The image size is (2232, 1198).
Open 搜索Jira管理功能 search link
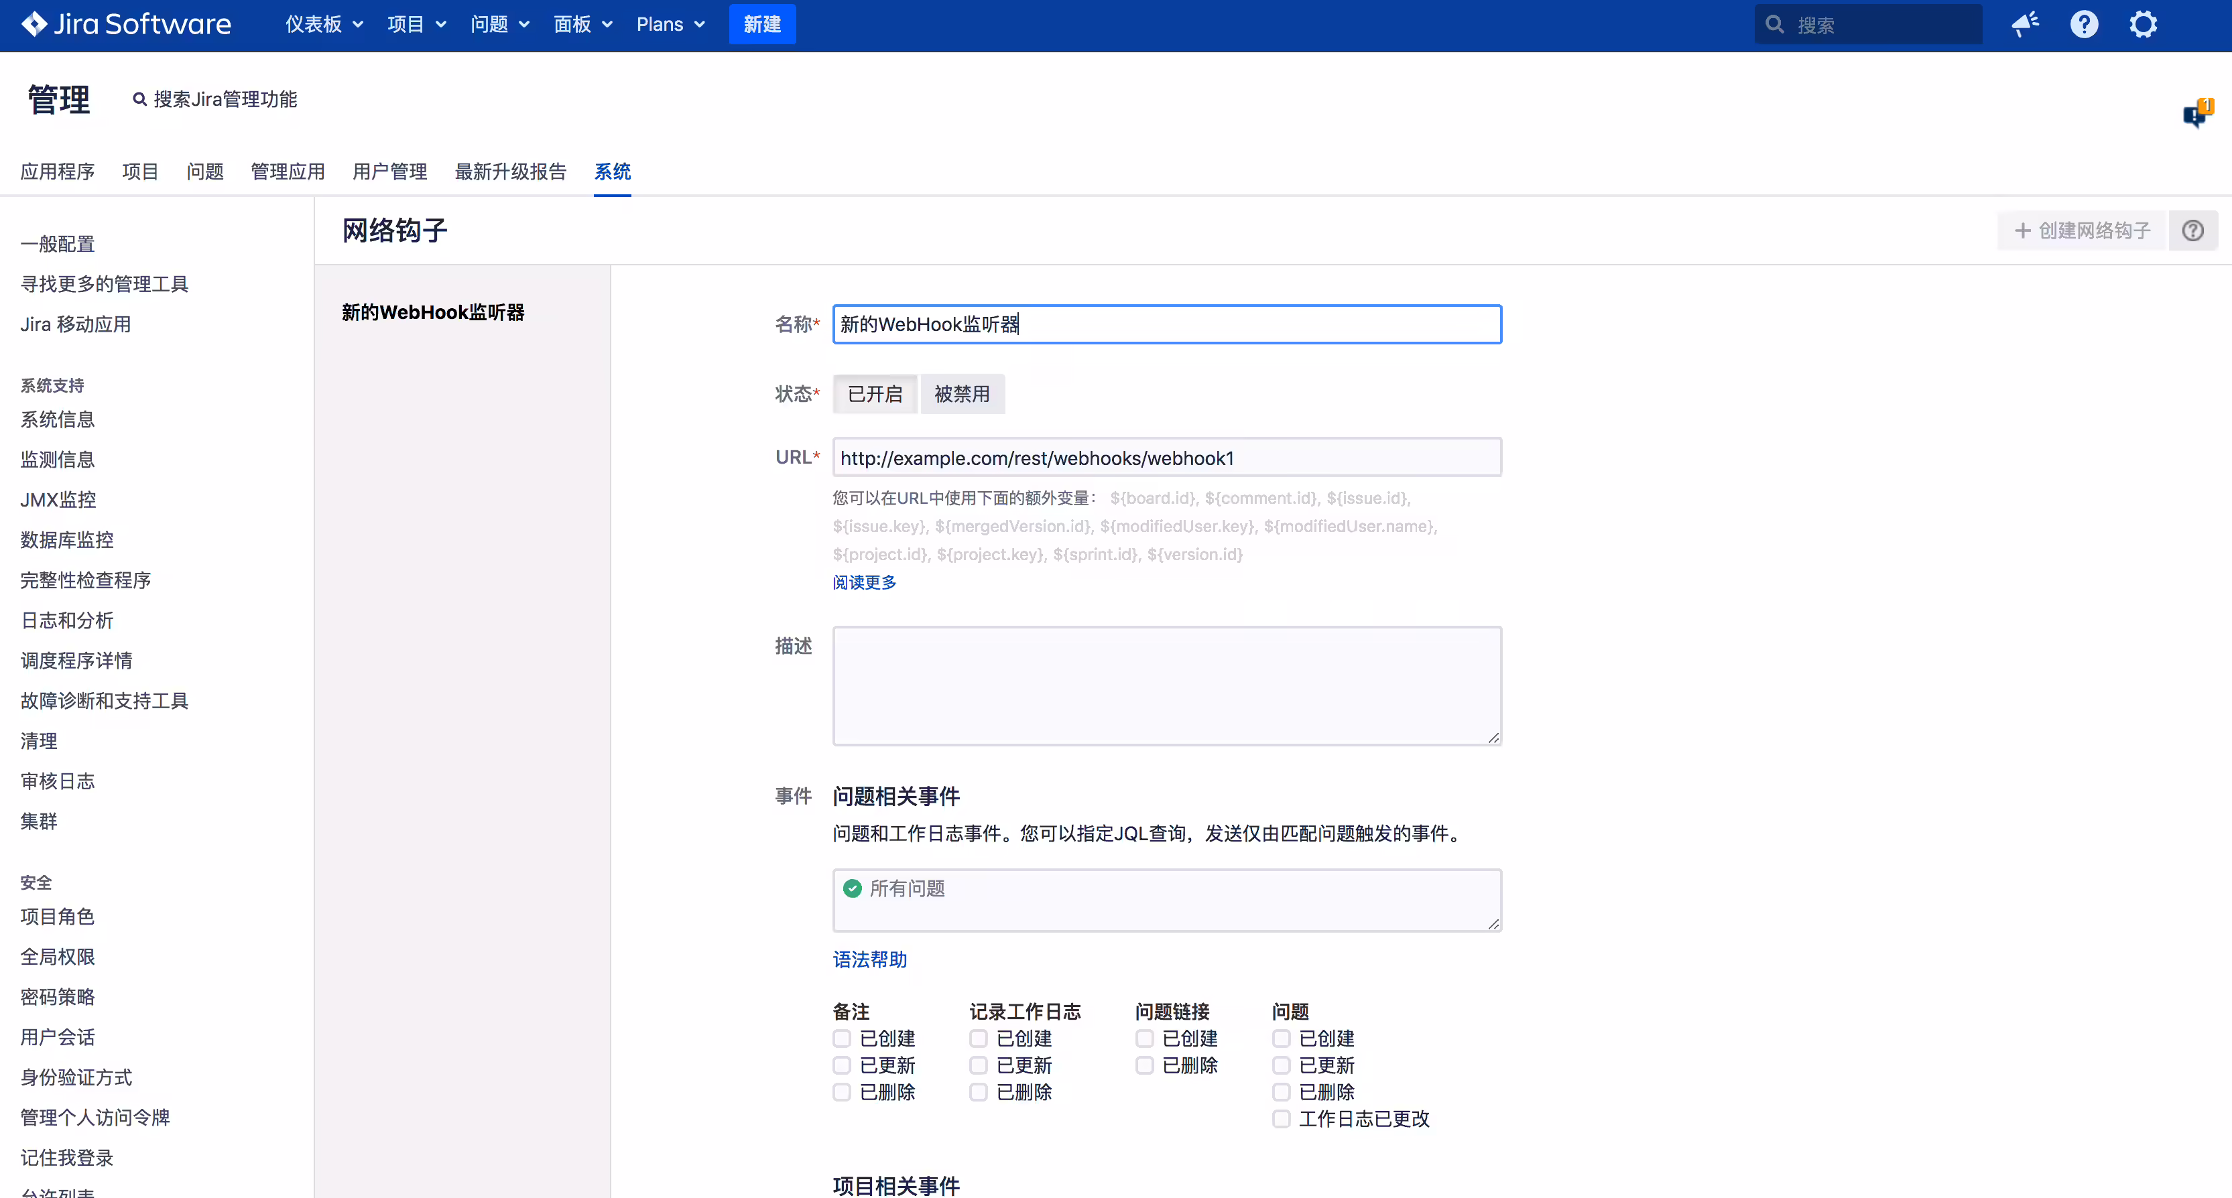pos(214,100)
